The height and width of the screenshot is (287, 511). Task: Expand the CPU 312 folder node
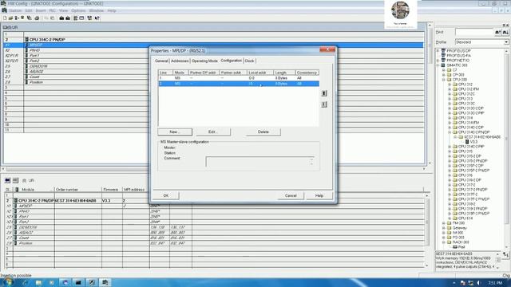pyautogui.click(x=450, y=85)
